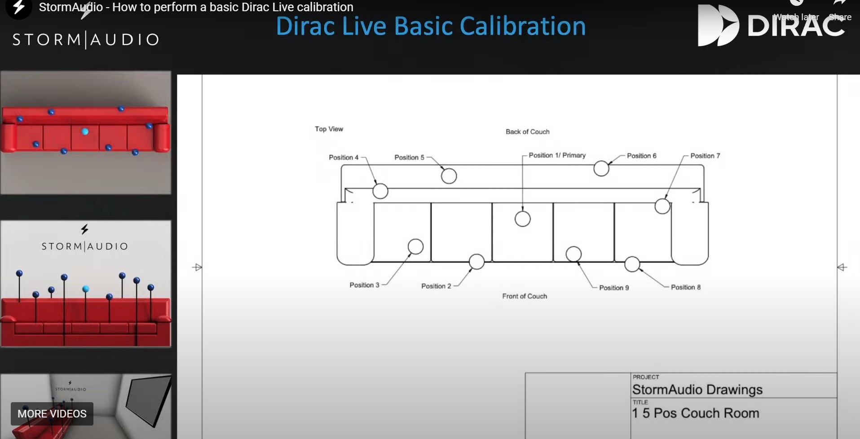Click the 'Top View' label

[329, 129]
